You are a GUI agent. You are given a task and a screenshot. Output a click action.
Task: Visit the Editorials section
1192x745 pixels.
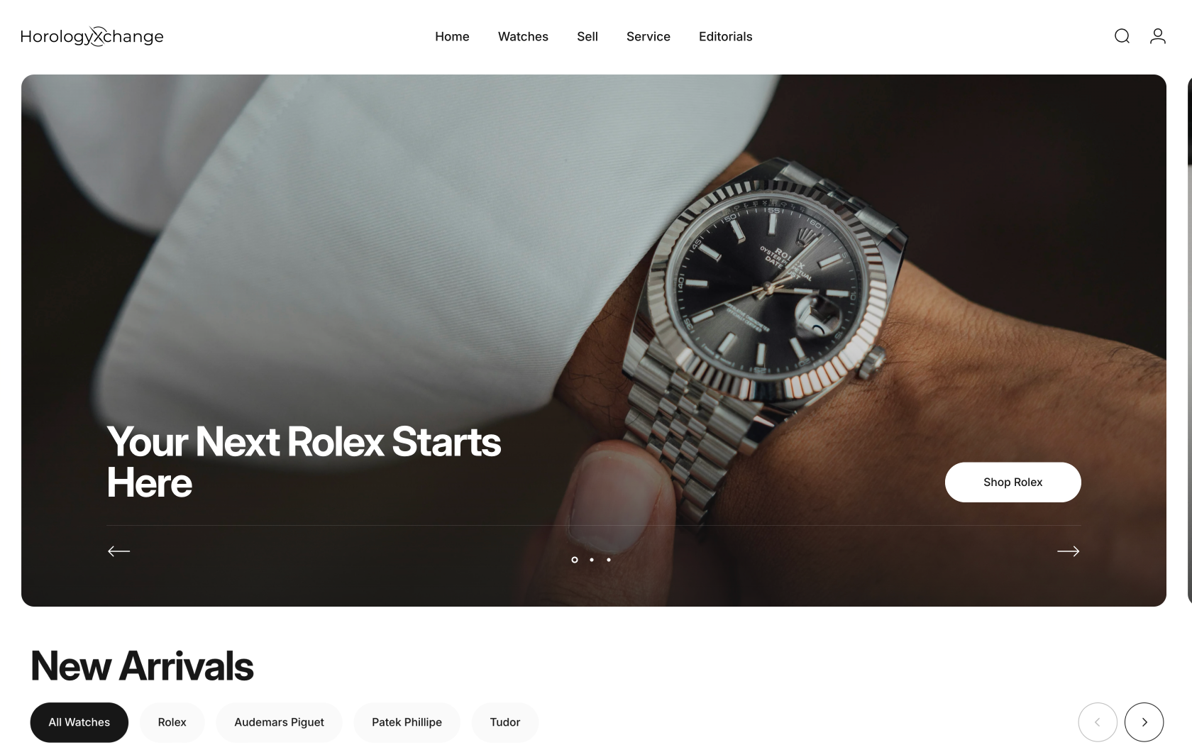[x=725, y=37]
